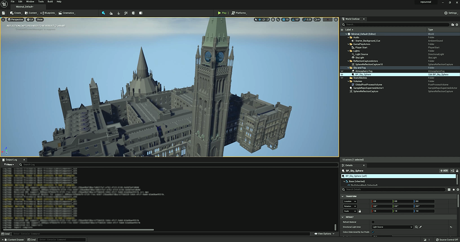This screenshot has width=460, height=242.
Task: Browse to Light Source asset magnifier icon
Action: (416, 227)
